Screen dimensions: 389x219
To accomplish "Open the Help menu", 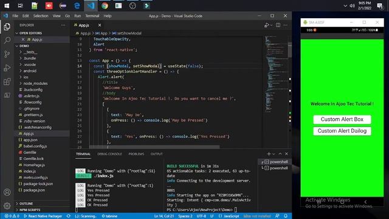I will click(107, 16).
